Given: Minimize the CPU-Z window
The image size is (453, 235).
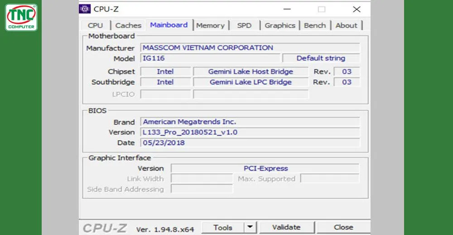Looking at the screenshot, I should (287, 9).
